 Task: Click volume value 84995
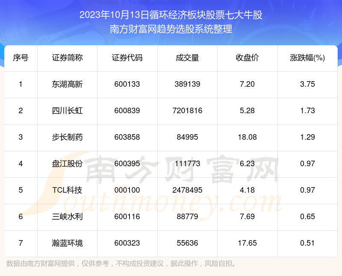(187, 137)
